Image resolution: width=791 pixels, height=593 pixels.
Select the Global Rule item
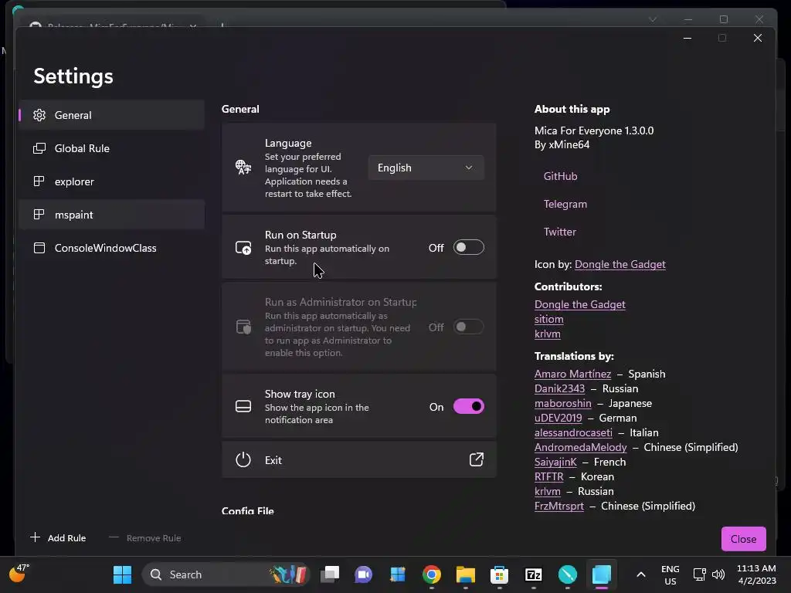[111, 148]
